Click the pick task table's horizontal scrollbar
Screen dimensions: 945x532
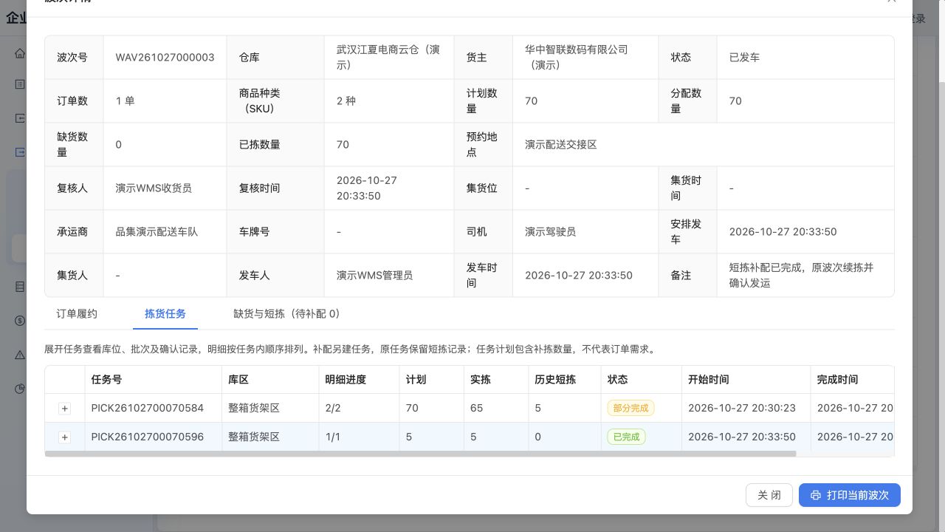pos(421,454)
